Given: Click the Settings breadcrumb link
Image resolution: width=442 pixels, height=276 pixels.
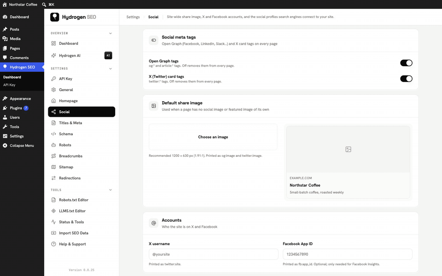Looking at the screenshot, I should click(133, 17).
